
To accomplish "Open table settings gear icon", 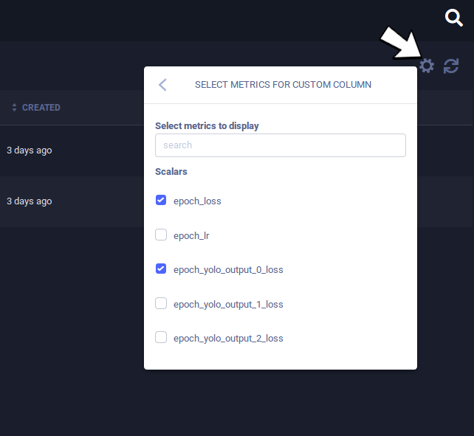I will point(426,66).
